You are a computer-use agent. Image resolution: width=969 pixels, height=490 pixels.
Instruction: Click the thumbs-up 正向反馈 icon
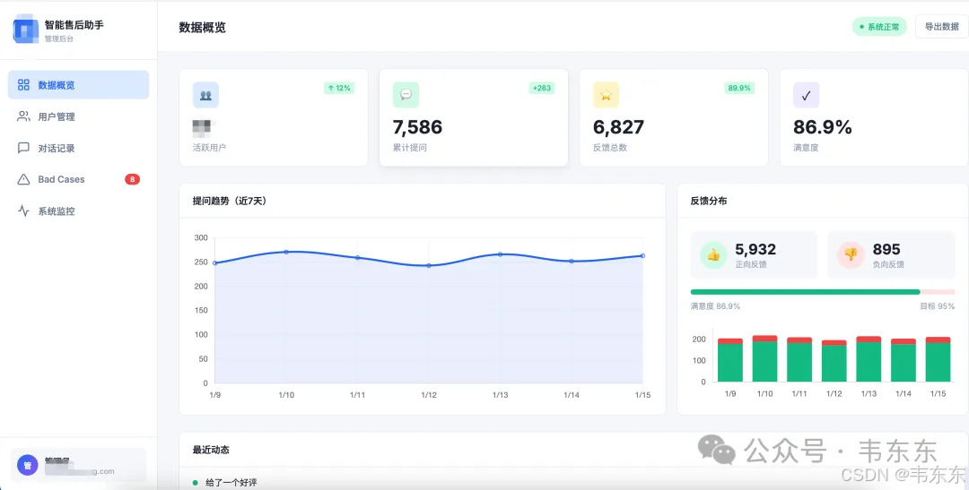[714, 255]
